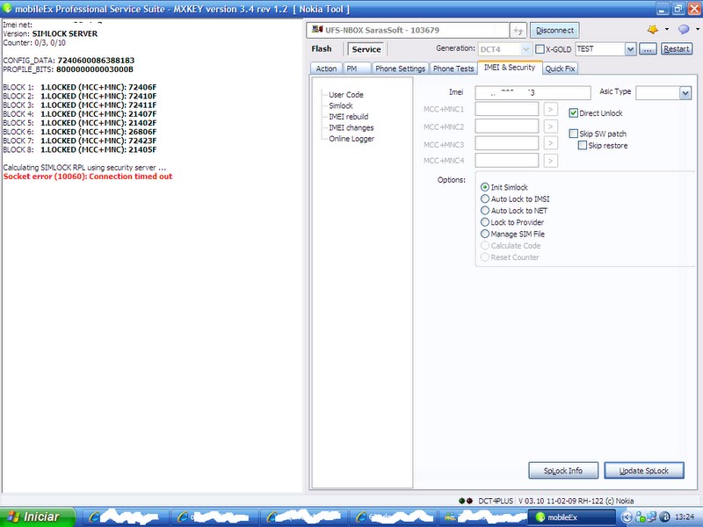Click the mobileEx taskbar item
Screen dimensions: 703x527
click(x=571, y=517)
